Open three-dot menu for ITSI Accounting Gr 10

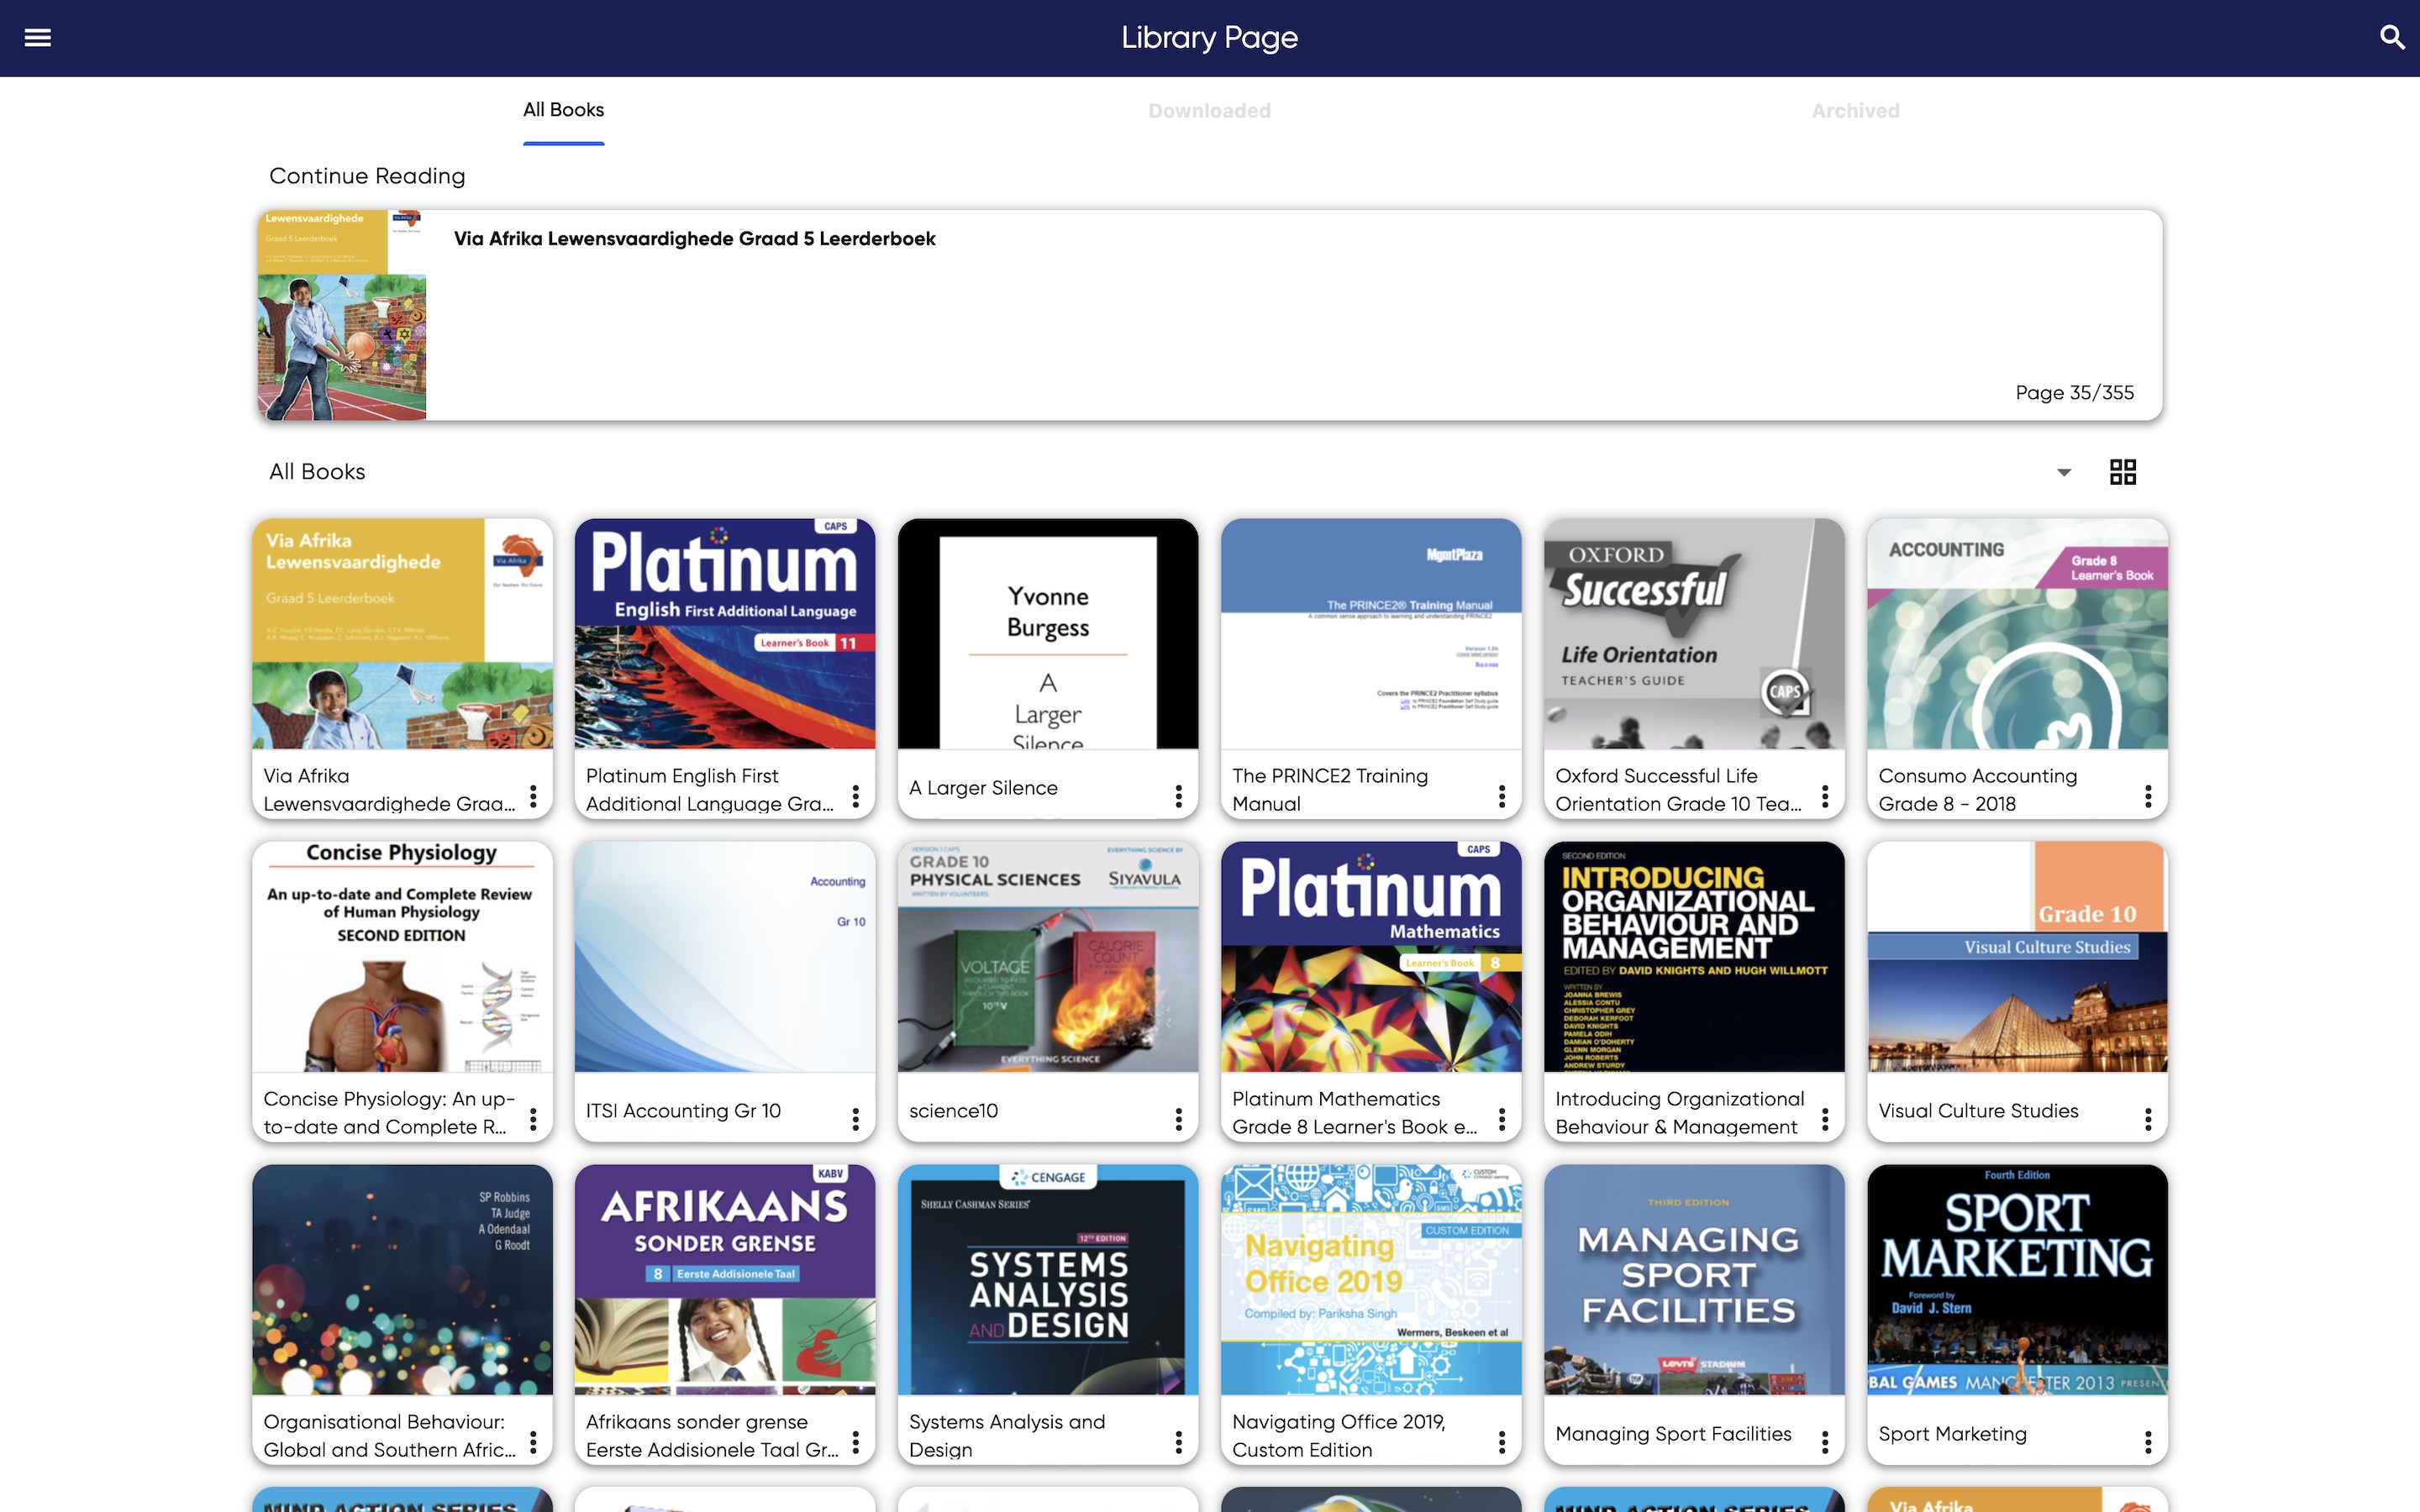(x=855, y=1119)
